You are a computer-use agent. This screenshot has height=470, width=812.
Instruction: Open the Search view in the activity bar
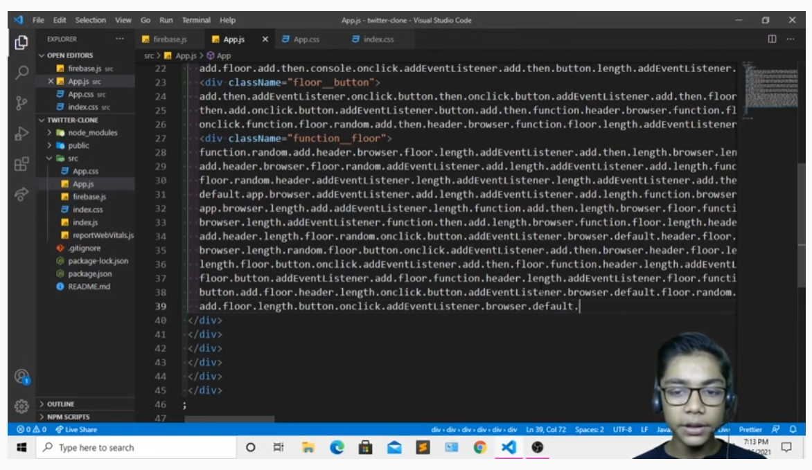(21, 73)
